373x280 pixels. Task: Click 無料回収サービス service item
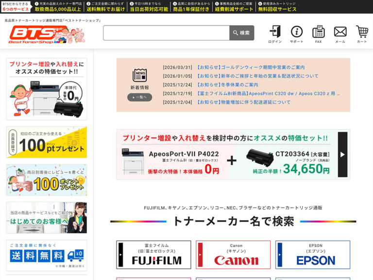tap(277, 7)
